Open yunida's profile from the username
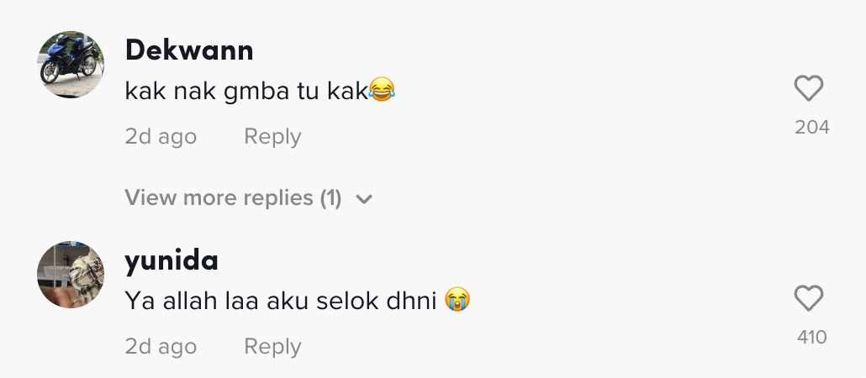The image size is (866, 378). tap(172, 261)
